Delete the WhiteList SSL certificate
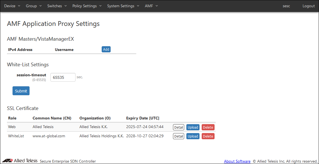Image resolution: width=319 pixels, height=164 pixels. pyautogui.click(x=208, y=136)
